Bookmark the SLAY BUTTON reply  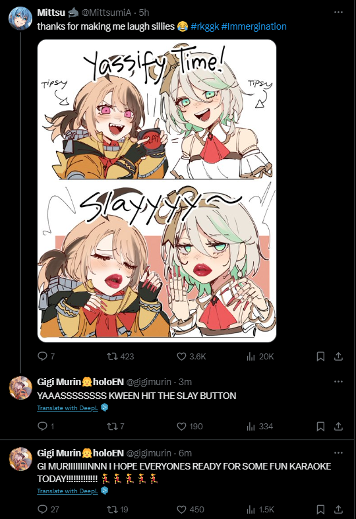320,426
